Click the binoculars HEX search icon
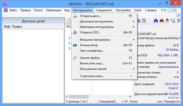The height and width of the screenshot is (106, 183). pos(167,21)
